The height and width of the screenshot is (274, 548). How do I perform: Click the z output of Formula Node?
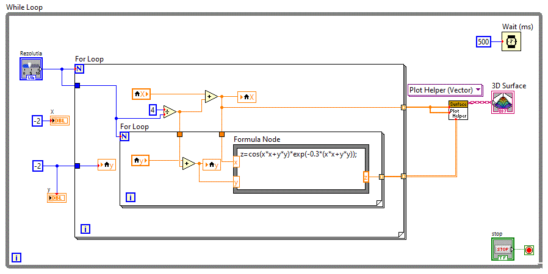click(x=366, y=177)
